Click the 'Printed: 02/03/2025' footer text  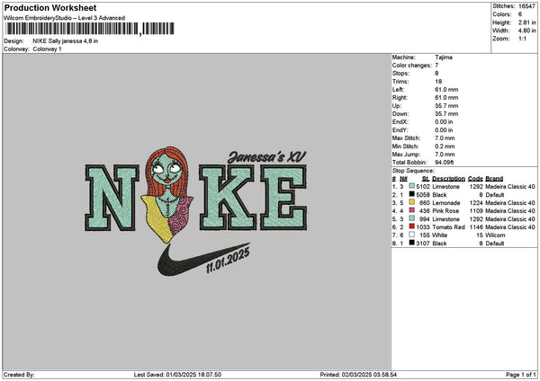(358, 375)
